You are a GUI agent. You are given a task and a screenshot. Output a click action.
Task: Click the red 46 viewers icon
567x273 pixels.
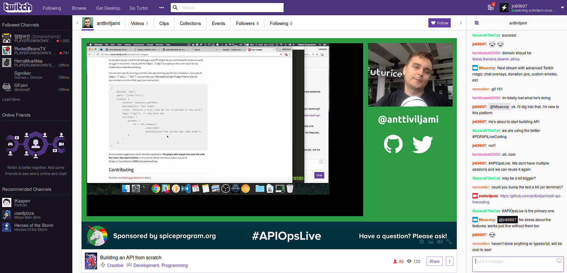395,262
